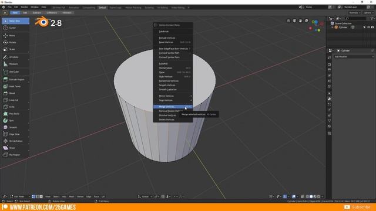The width and height of the screenshot is (376, 211).
Task: Activate the Extrude Region tool
Action: click(x=16, y=80)
